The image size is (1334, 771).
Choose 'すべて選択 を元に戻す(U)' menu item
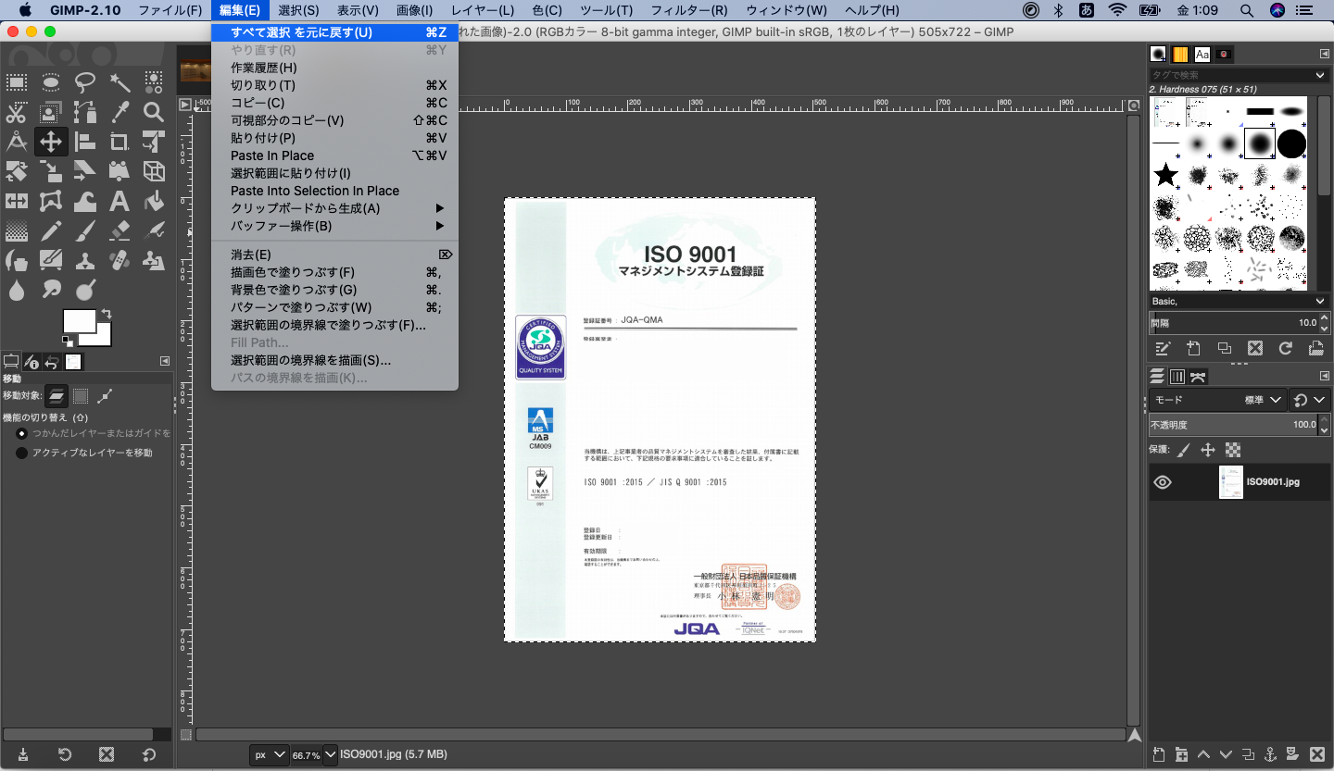tap(334, 32)
